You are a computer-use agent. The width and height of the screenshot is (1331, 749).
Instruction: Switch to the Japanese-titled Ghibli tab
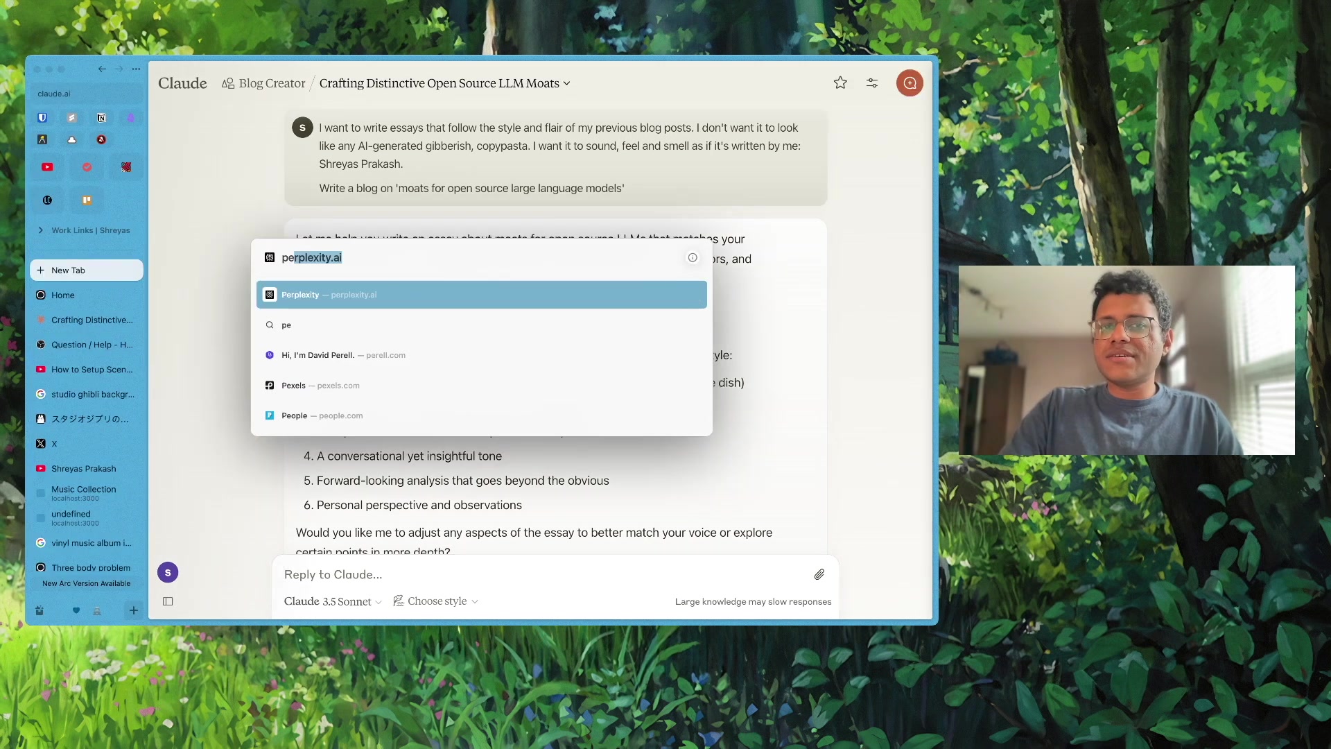(x=87, y=419)
